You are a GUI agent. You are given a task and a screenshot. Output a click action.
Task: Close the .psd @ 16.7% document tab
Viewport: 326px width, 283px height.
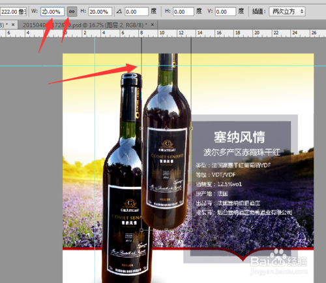tap(153, 25)
